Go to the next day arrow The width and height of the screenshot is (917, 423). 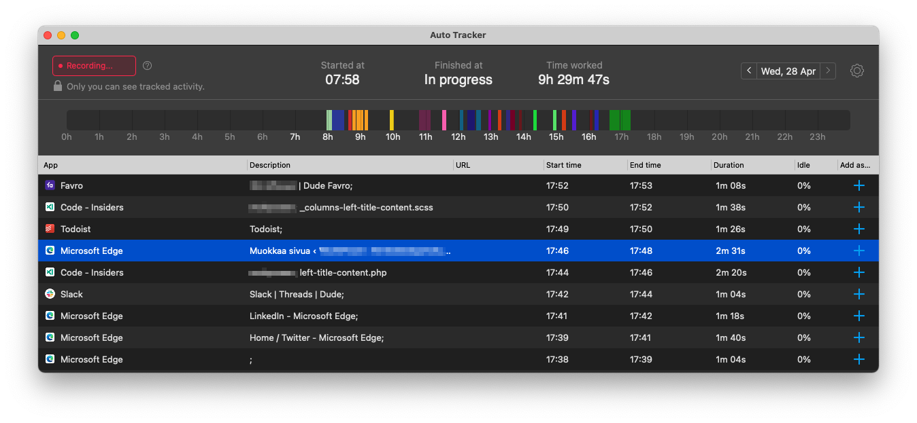828,71
